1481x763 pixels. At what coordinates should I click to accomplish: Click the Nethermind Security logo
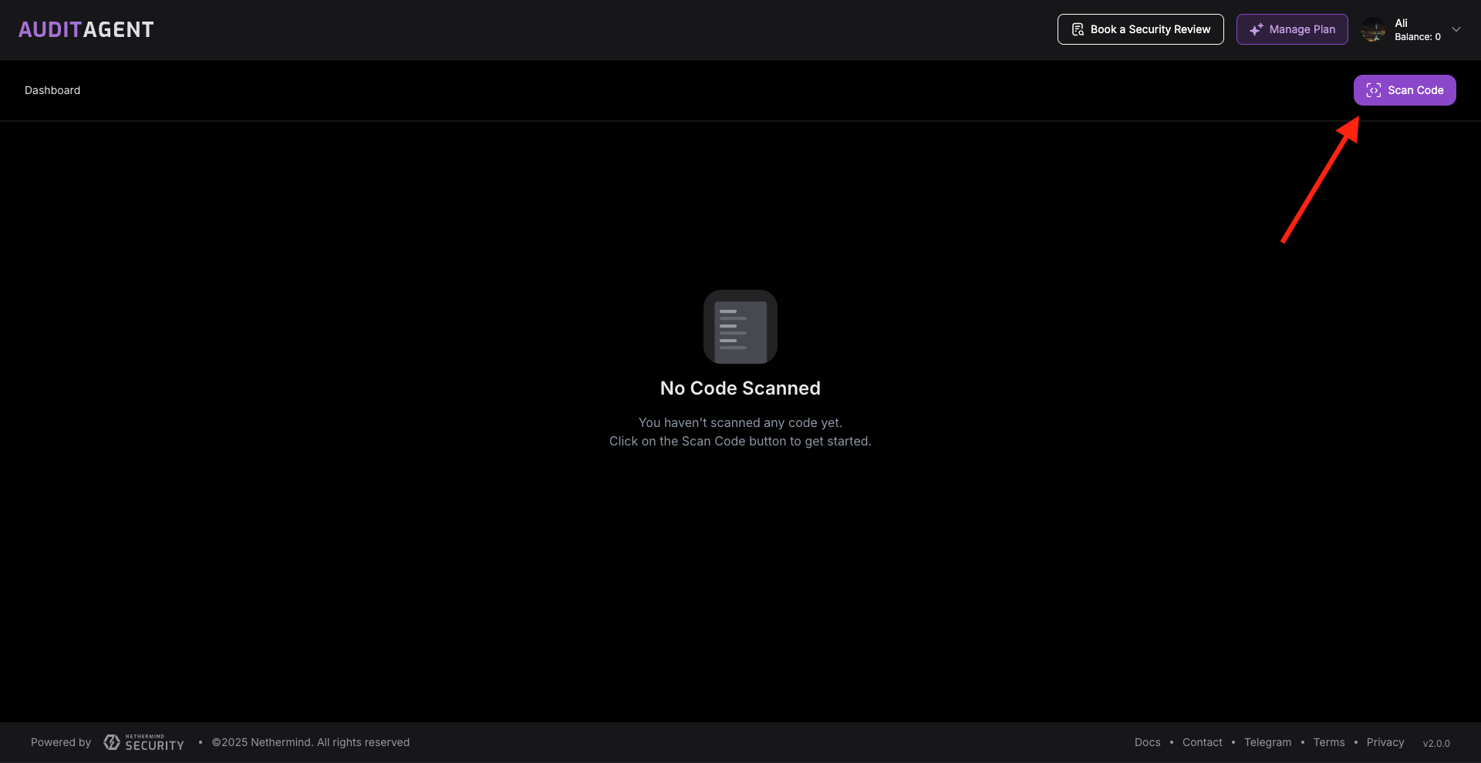click(x=144, y=742)
